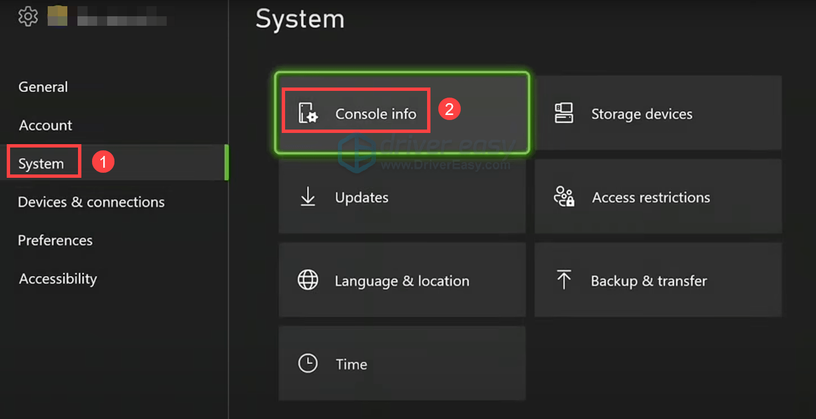Viewport: 816px width, 419px height.
Task: Click the green active indicator bar
Action: point(226,163)
